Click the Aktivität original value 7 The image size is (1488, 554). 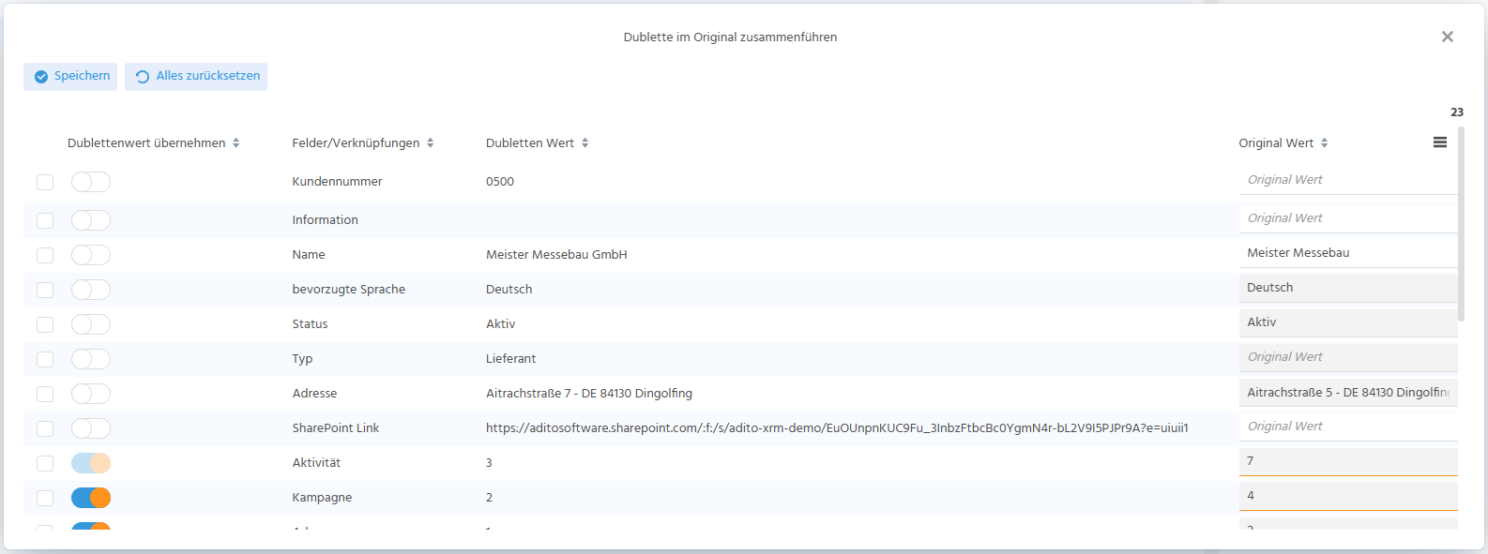click(x=1348, y=461)
